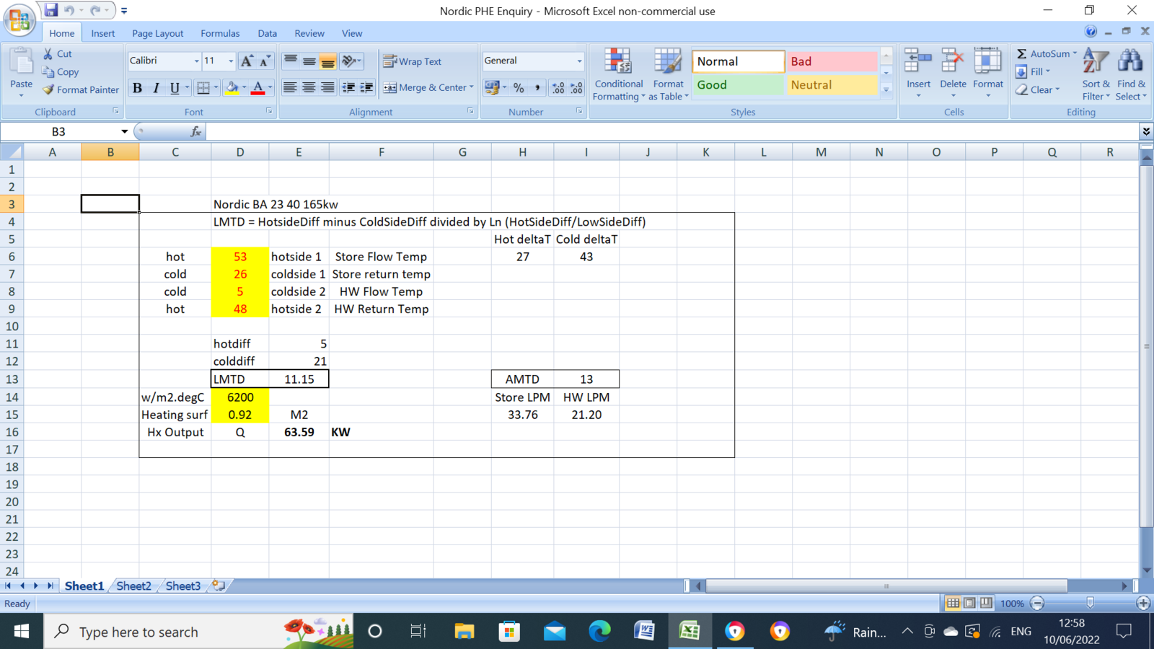
Task: Expand the General number format dropdown
Action: pyautogui.click(x=579, y=61)
